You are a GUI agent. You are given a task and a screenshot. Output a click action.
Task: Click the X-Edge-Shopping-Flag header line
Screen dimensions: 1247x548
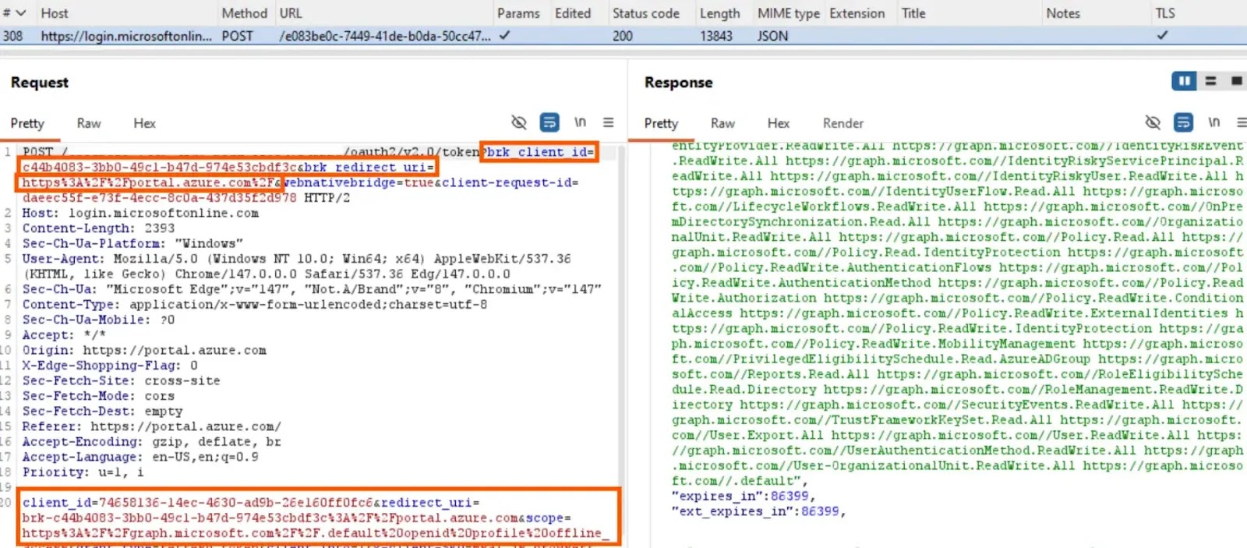coord(110,366)
